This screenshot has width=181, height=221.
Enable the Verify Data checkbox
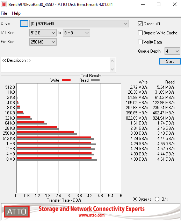click(x=140, y=42)
